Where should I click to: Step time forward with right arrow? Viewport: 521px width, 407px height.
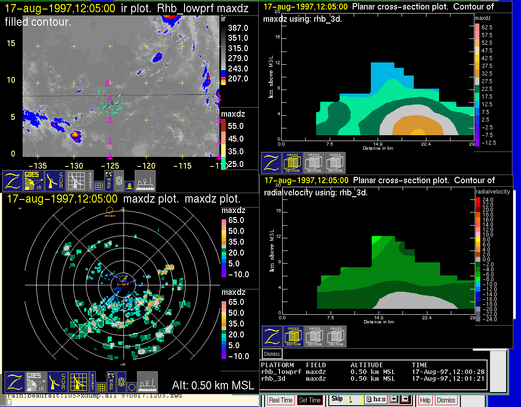pyautogui.click(x=405, y=399)
